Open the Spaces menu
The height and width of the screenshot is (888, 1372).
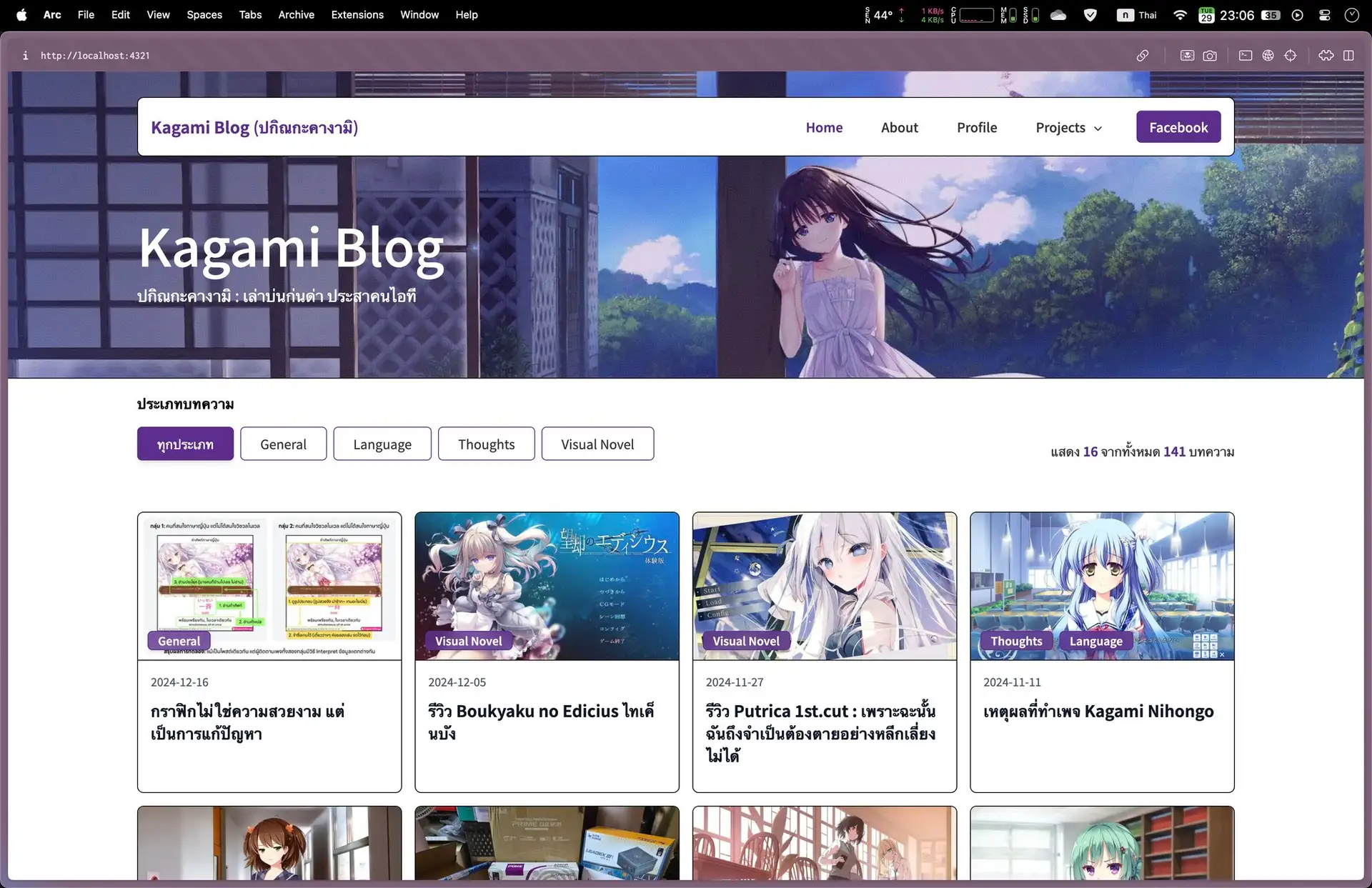click(204, 15)
